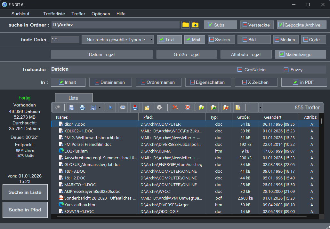Expand the save icon dropdown arrow
Screen dimensions: 330x229
[x=100, y=108]
